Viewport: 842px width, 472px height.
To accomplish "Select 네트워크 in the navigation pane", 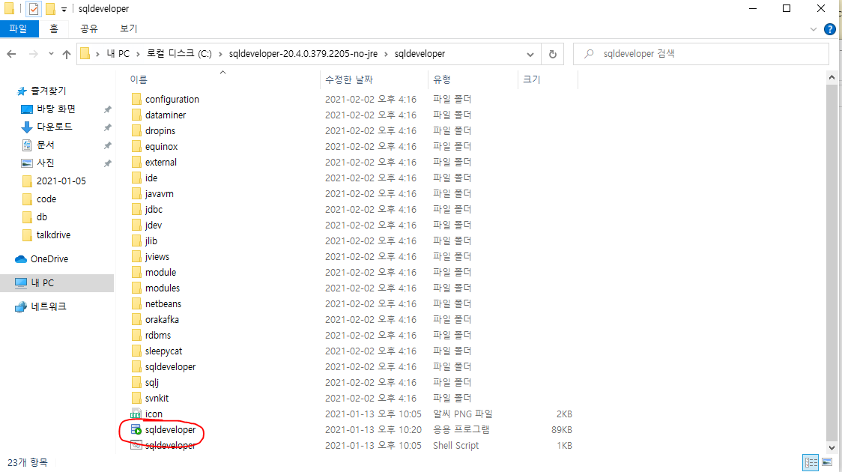I will 49,306.
